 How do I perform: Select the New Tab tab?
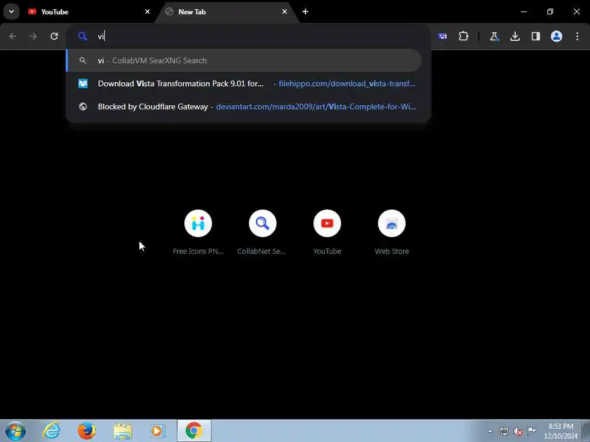[226, 12]
